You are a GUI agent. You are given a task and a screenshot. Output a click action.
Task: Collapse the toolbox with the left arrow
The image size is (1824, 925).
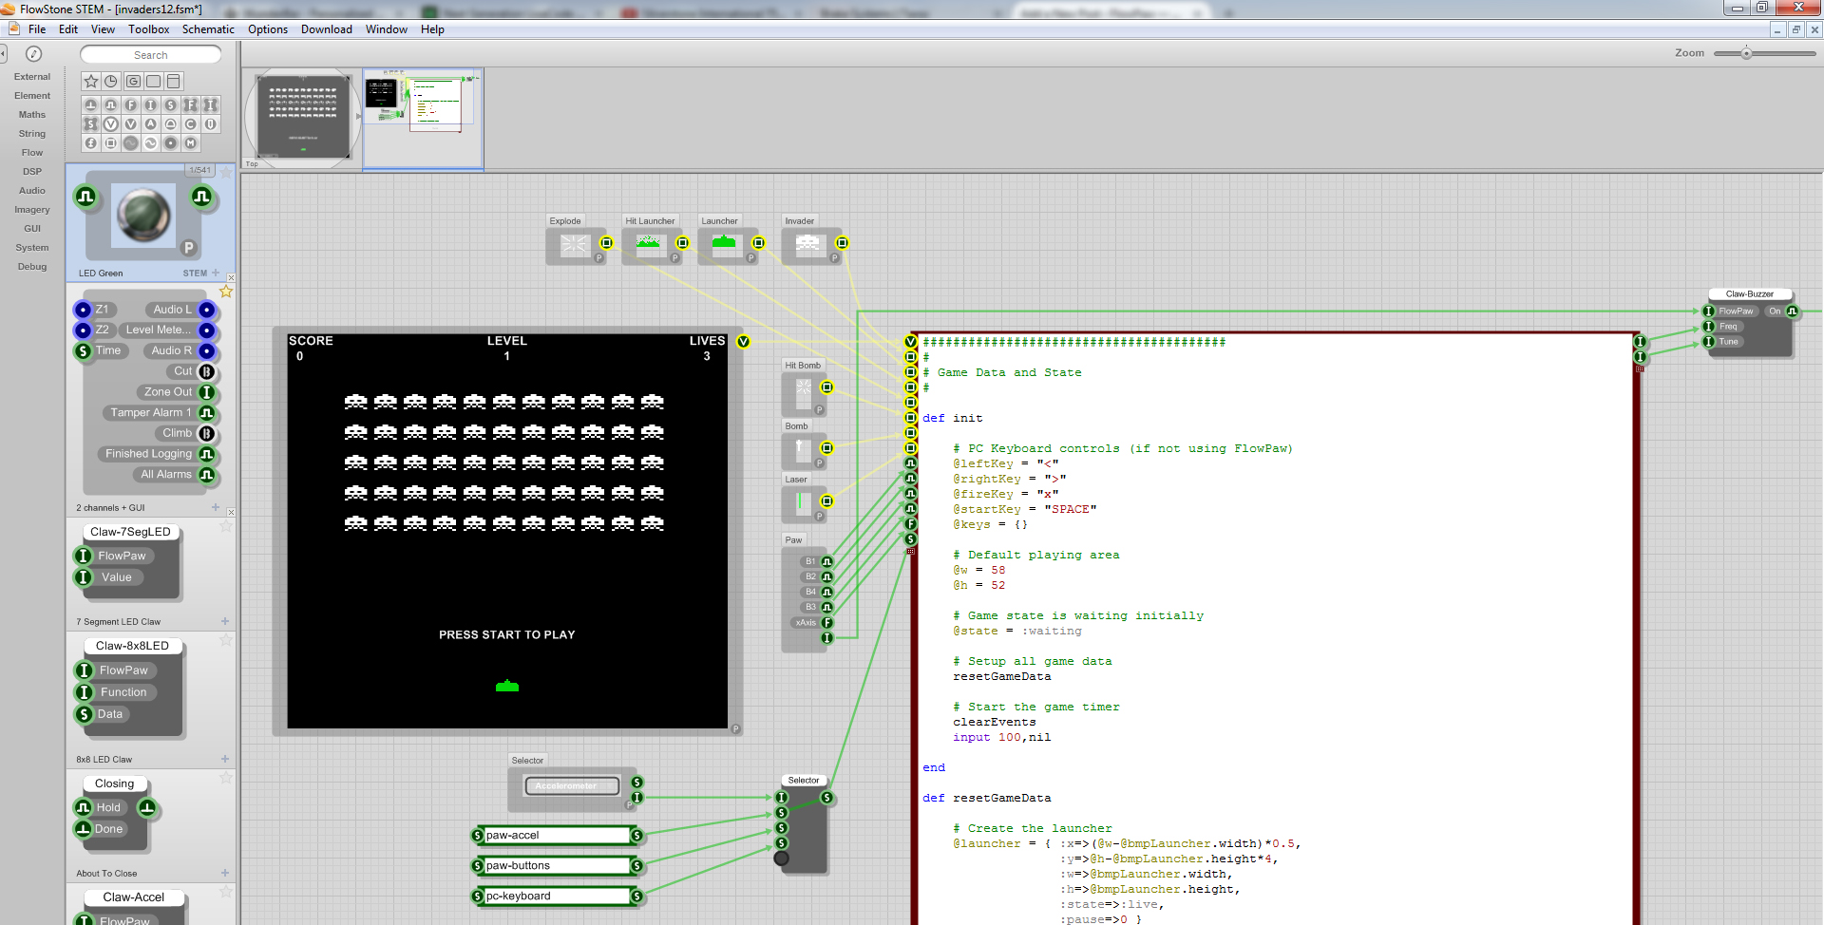[3, 54]
